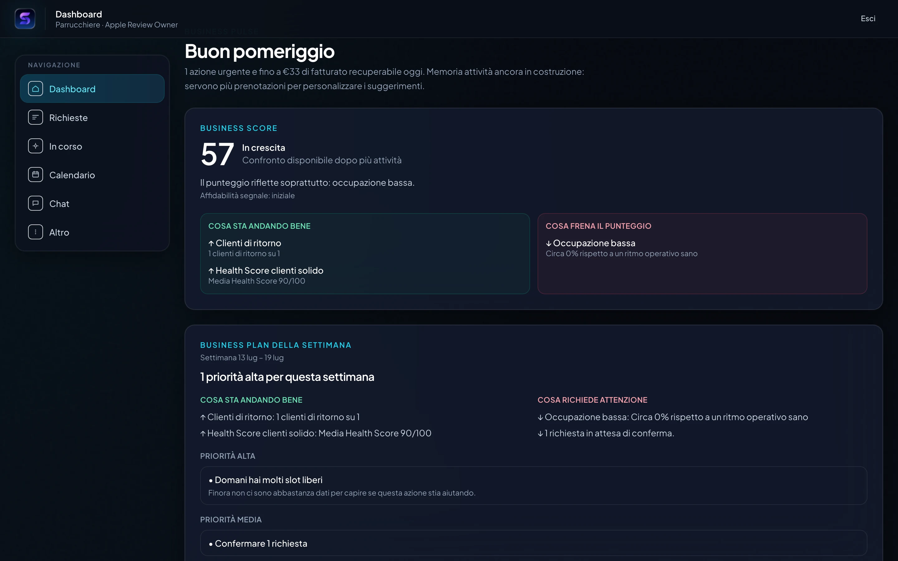Viewport: 898px width, 561px height.
Task: Click the 'BUSINESS PLAN DELLA SETTIMANA' section title
Action: coord(276,345)
